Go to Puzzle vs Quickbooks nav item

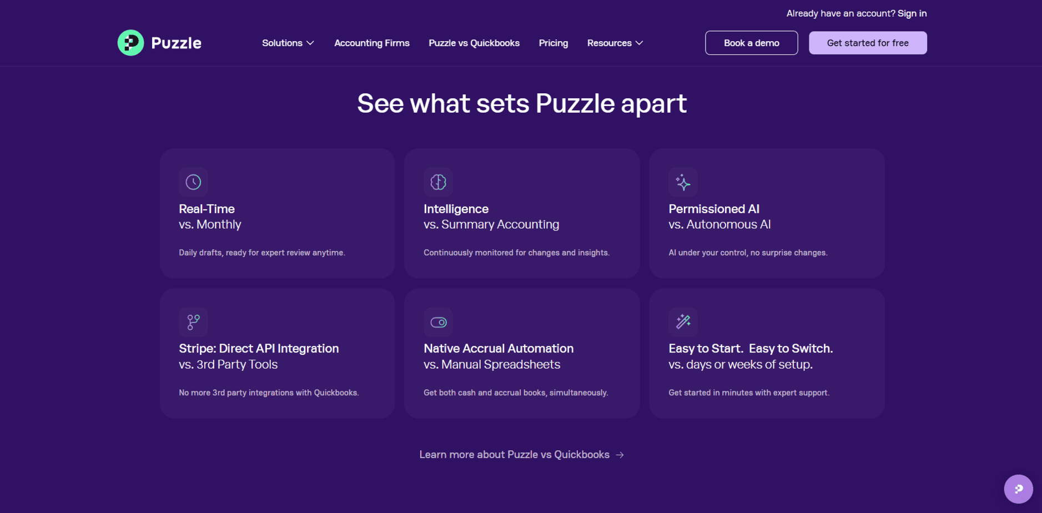click(x=474, y=43)
